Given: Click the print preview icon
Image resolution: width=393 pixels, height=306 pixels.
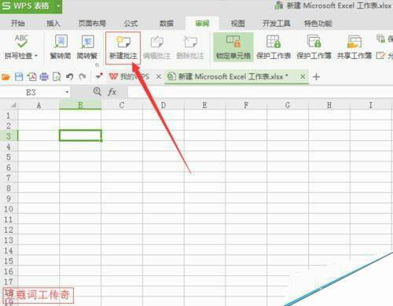Looking at the screenshot, I should point(57,77).
